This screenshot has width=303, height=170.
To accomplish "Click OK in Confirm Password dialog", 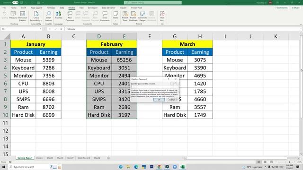I will click(x=159, y=100).
